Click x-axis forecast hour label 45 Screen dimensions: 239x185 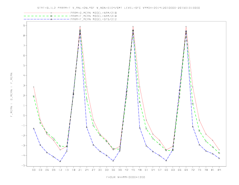pyautogui.click(x=133, y=170)
